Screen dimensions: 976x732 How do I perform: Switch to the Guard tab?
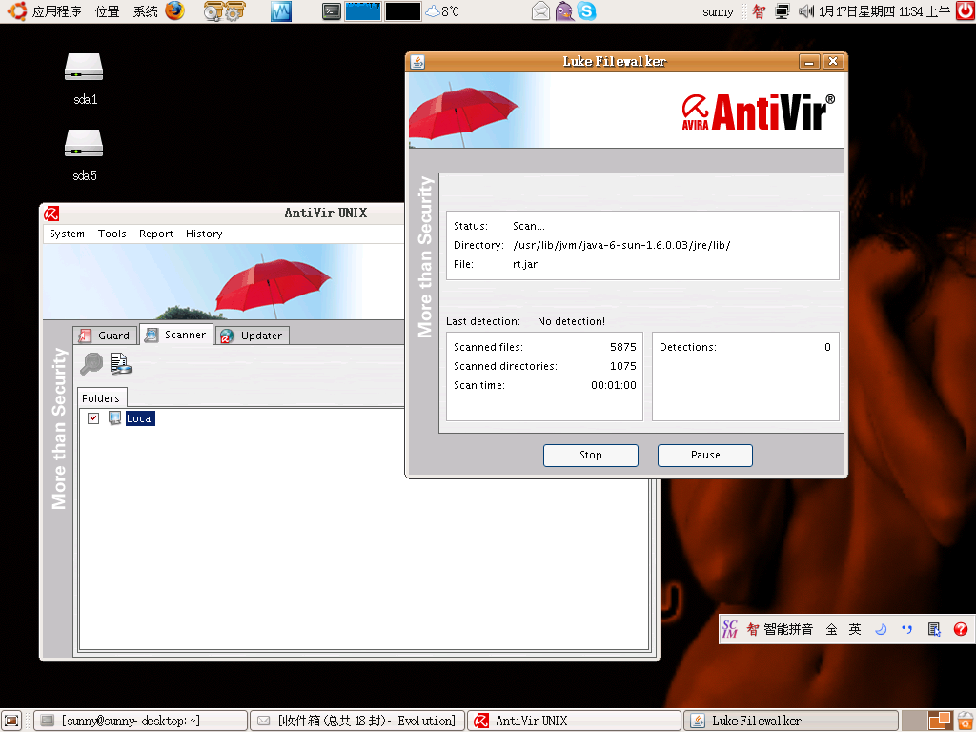(105, 335)
